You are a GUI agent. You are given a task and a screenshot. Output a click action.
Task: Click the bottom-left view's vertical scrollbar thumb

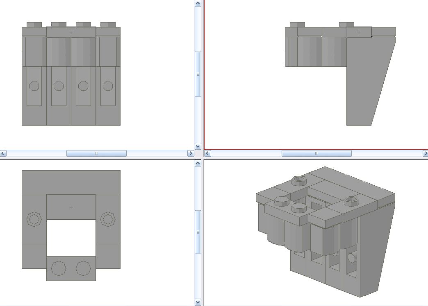coord(198,232)
